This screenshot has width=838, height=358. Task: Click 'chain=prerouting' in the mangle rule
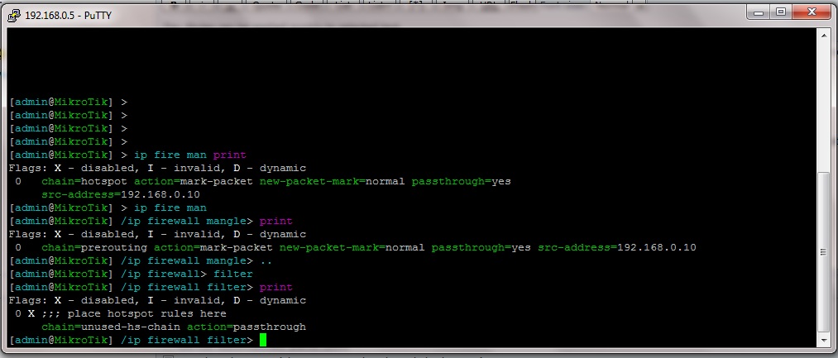click(94, 247)
